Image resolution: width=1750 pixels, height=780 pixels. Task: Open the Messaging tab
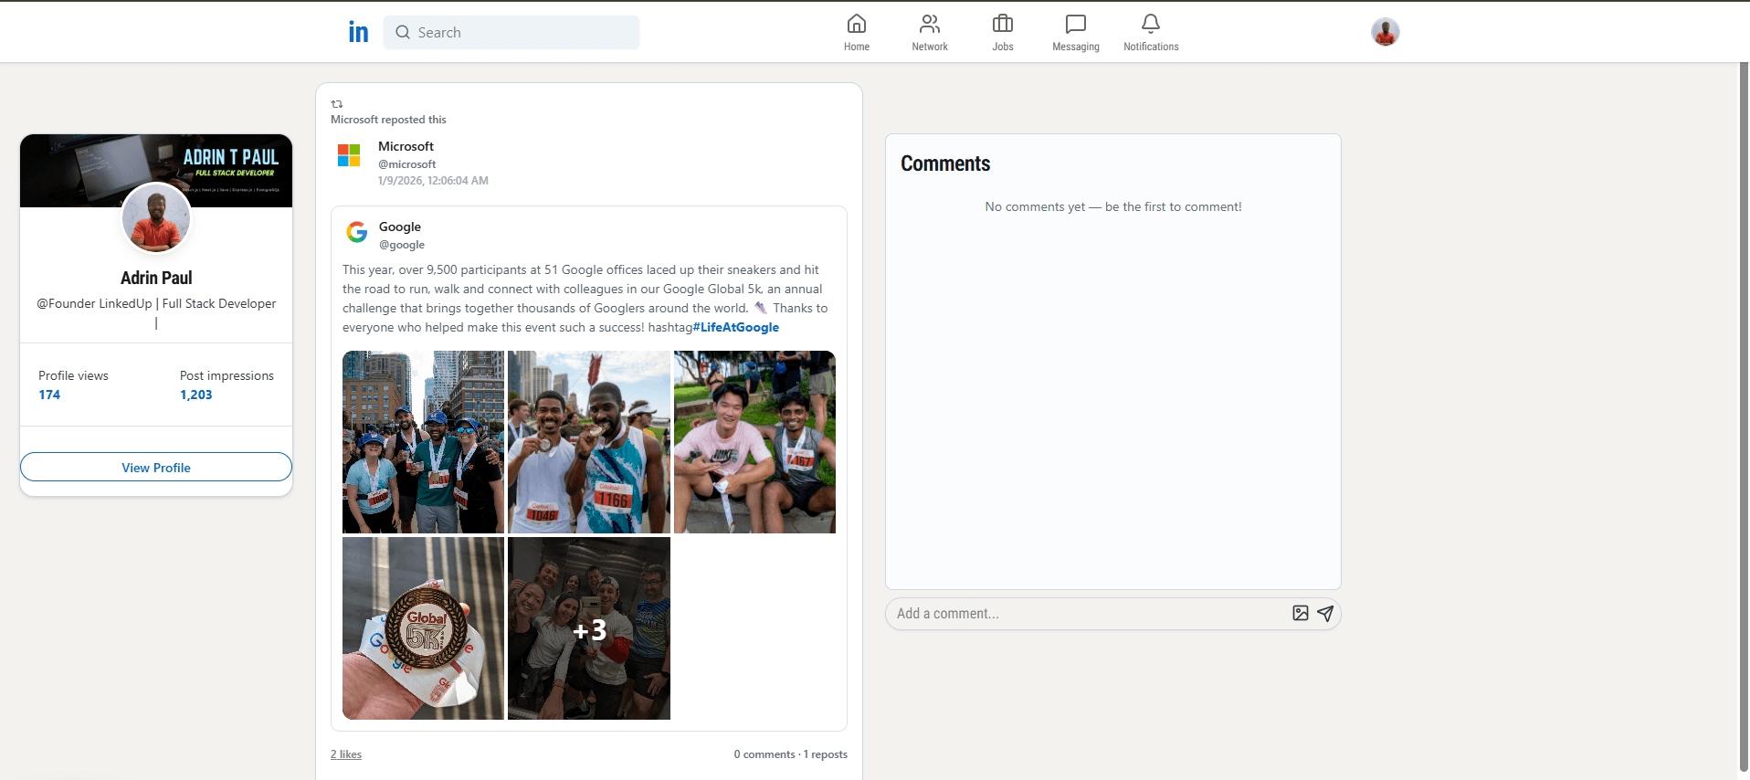1076,32
